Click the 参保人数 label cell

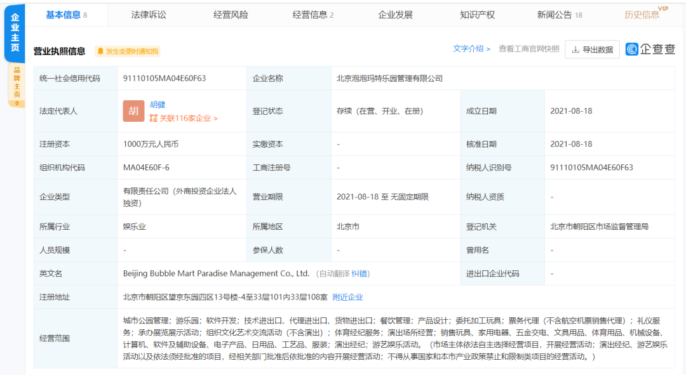289,250
